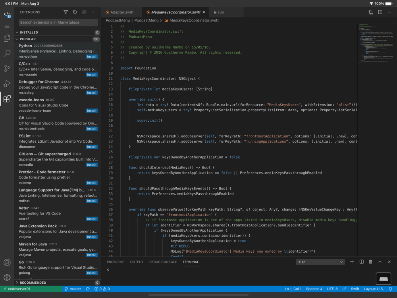
Task: Open the Explorer files icon in activity bar
Action: pos(7,38)
